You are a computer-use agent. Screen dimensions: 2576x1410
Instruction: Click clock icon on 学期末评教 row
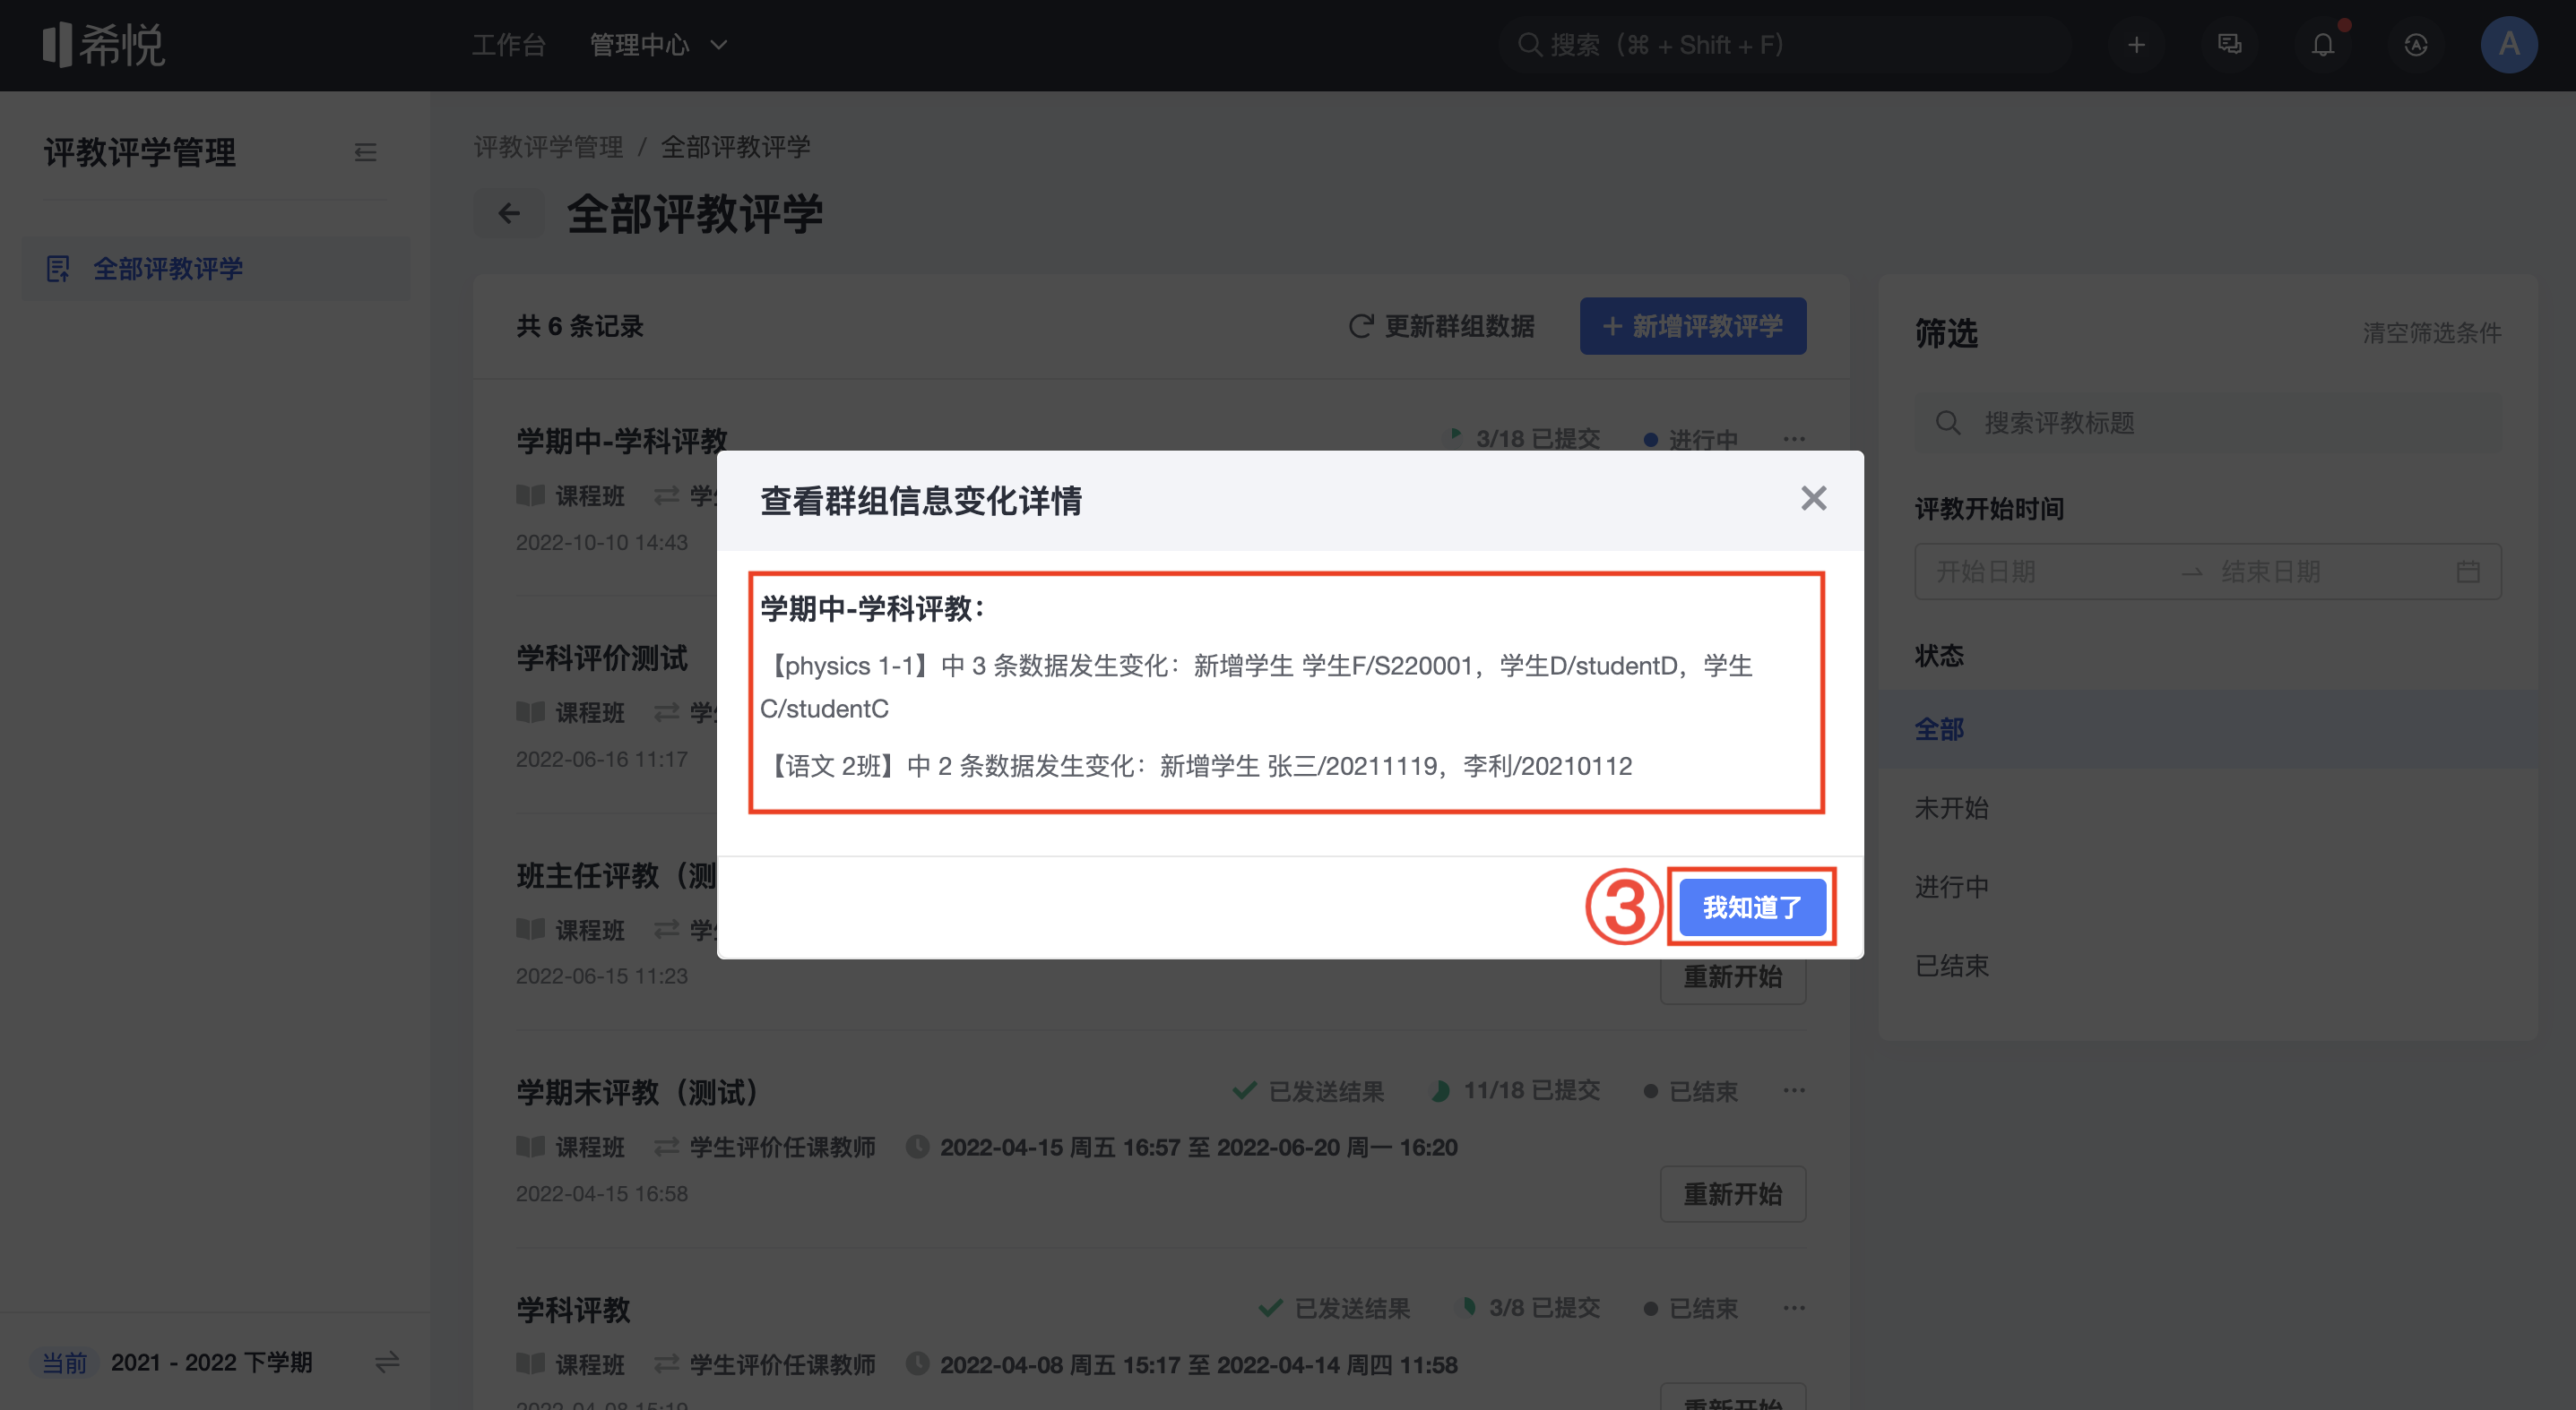917,1147
